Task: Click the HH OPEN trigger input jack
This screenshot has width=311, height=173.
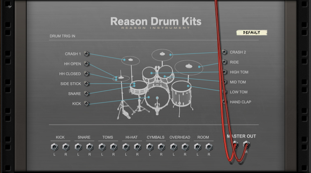Action: [86, 64]
